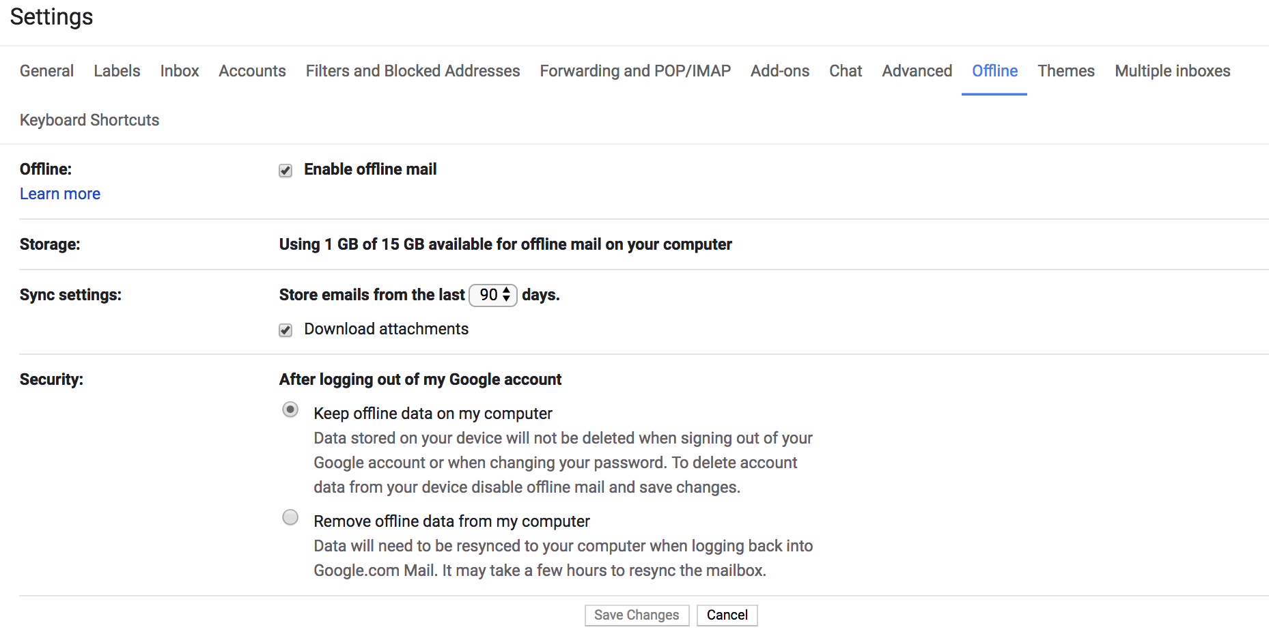
Task: View Filters and Blocked Addresses settings
Action: pyautogui.click(x=413, y=70)
